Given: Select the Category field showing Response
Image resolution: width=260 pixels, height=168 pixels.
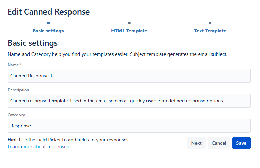Looking at the screenshot, I should pyautogui.click(x=129, y=126).
